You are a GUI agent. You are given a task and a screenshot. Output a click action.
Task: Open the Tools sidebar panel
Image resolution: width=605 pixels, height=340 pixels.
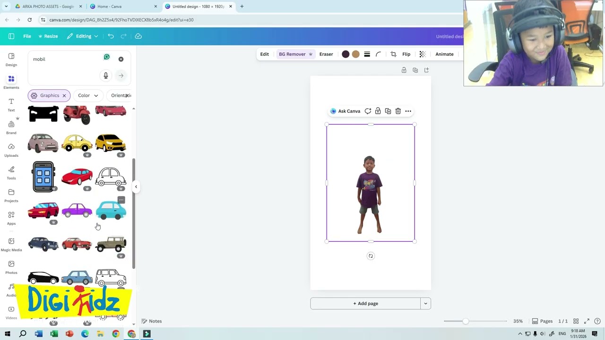(11, 173)
